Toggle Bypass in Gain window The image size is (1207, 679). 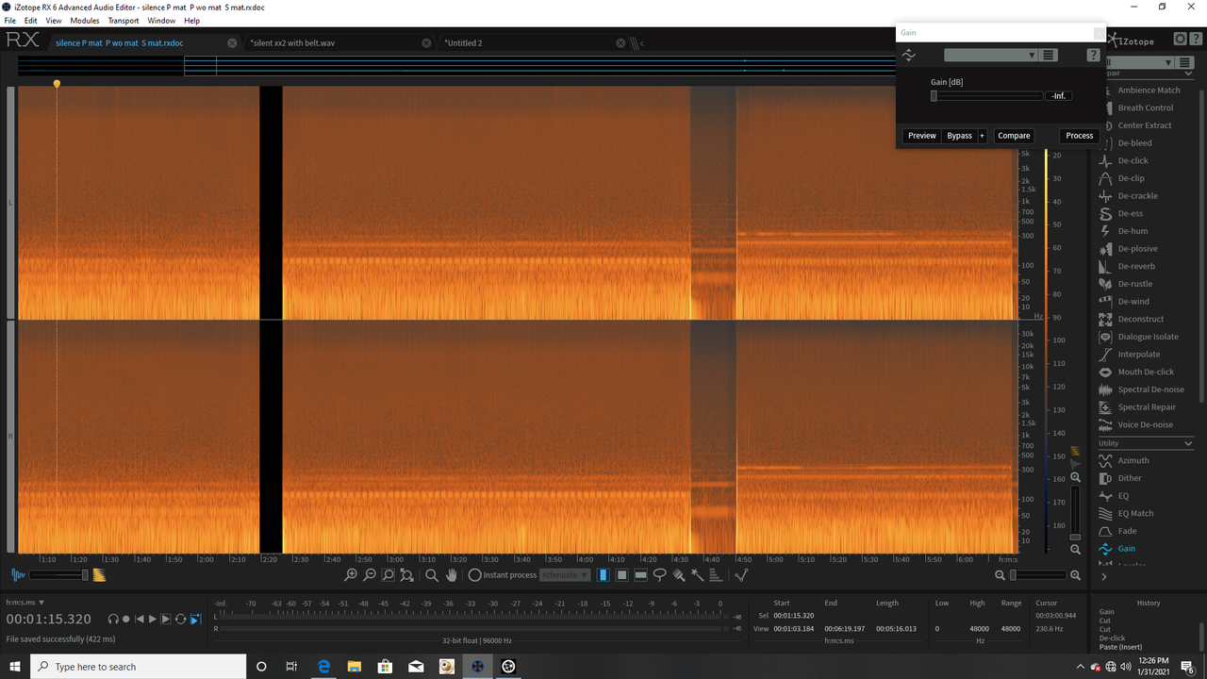coord(959,136)
